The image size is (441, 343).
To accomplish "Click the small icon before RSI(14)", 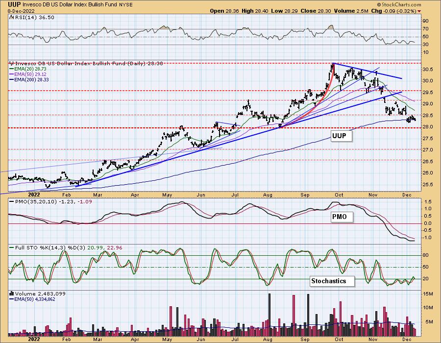I will [x=11, y=17].
